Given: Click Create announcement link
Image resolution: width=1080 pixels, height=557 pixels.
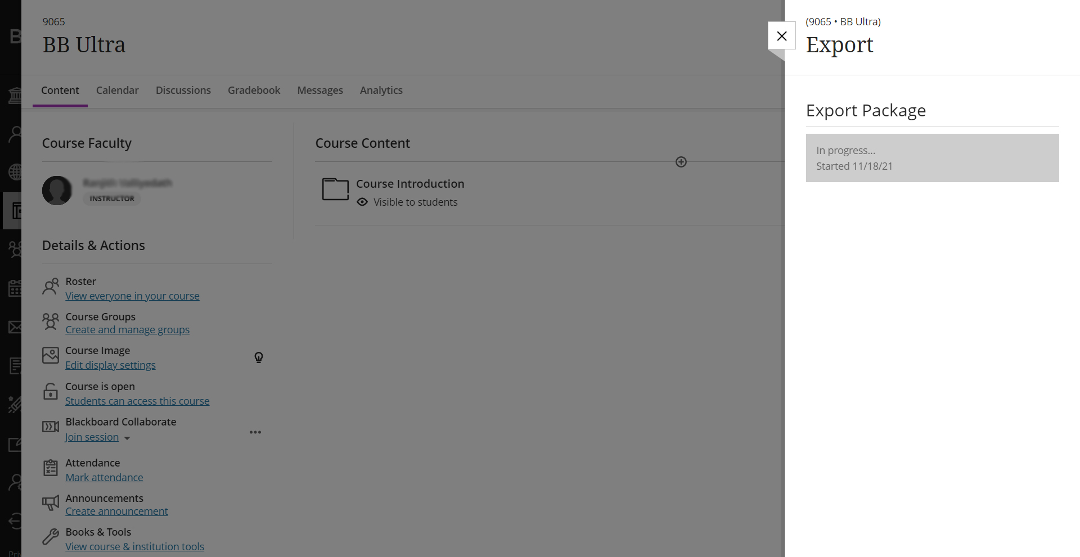Looking at the screenshot, I should 116,511.
